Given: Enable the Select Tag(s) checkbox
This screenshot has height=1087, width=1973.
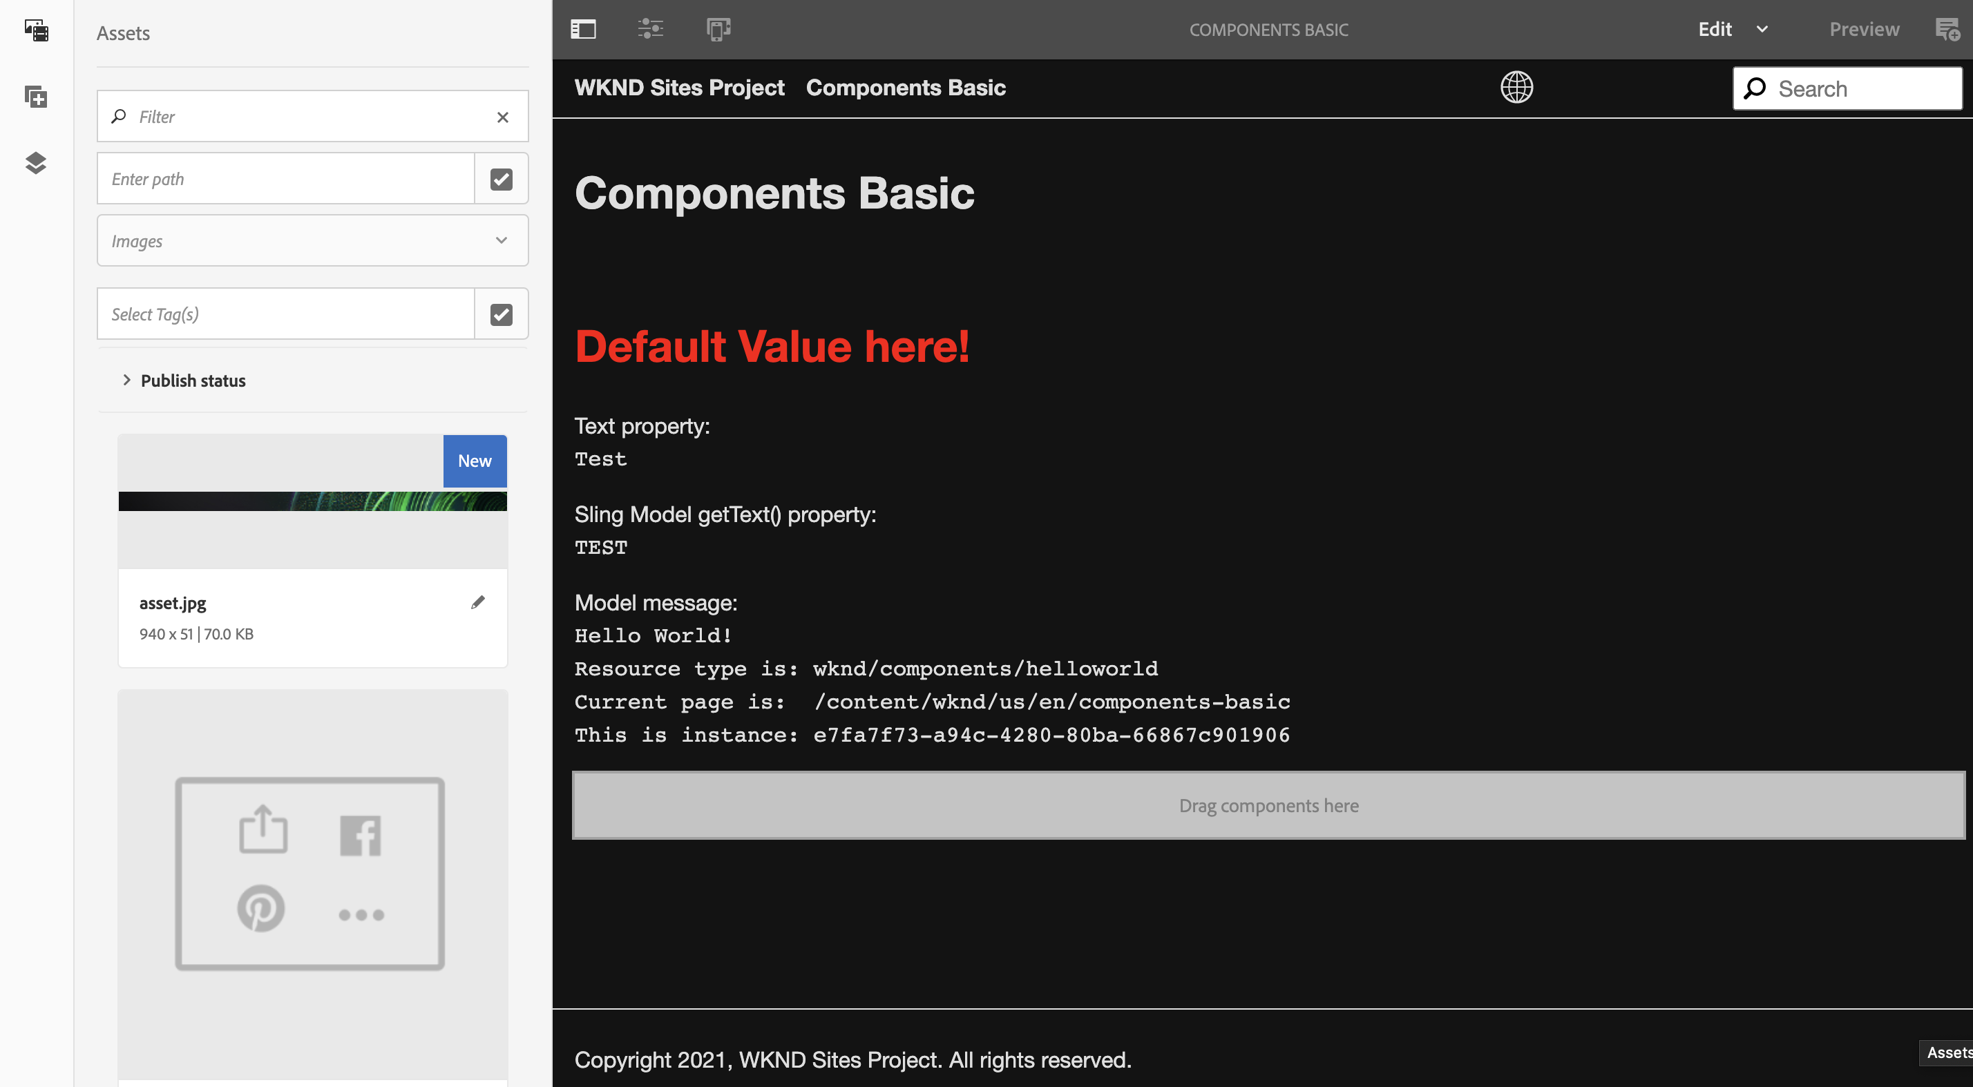Looking at the screenshot, I should pos(501,313).
